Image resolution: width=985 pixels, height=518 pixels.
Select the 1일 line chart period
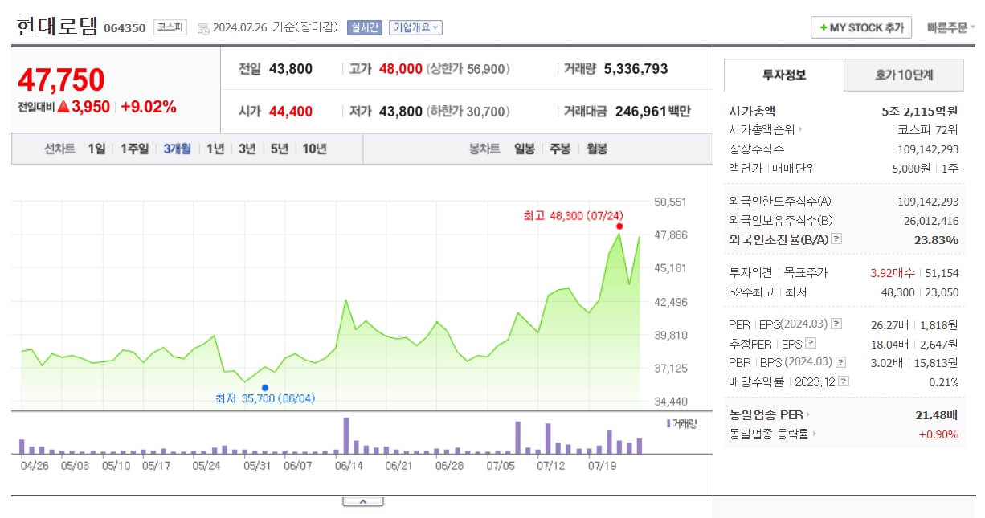pos(96,149)
